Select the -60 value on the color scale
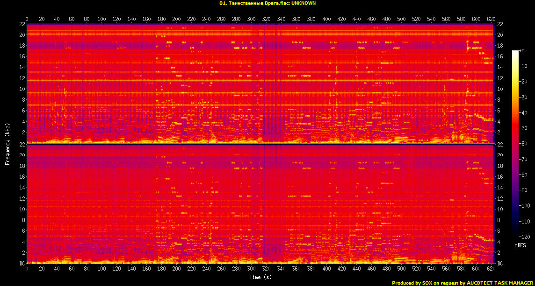 click(x=525, y=144)
